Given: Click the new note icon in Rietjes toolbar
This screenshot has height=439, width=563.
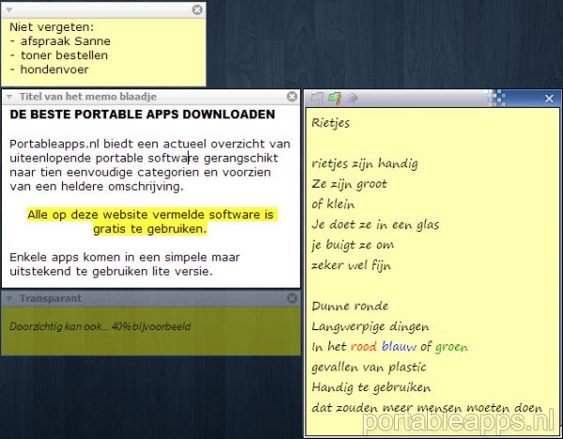Looking at the screenshot, I should 317,98.
